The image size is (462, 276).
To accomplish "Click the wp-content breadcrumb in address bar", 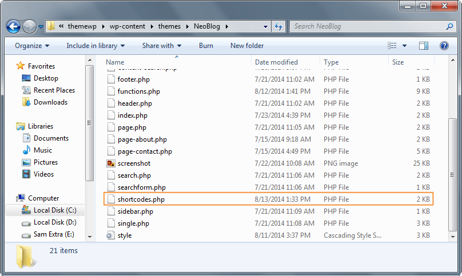I will click(x=126, y=26).
